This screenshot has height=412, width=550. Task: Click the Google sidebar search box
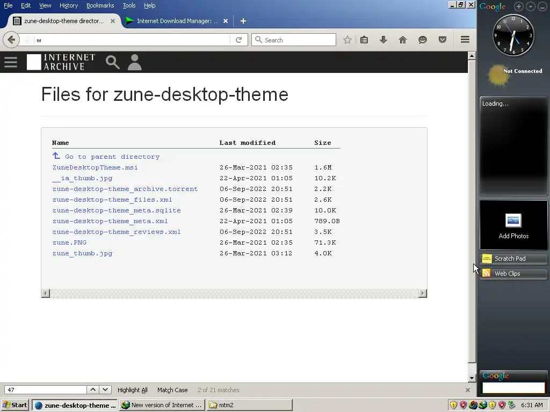(x=513, y=387)
